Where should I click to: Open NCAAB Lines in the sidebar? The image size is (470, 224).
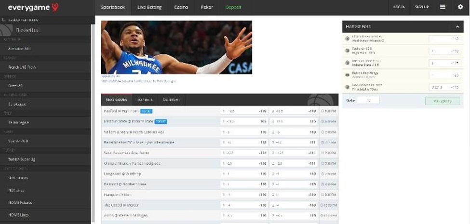pos(18,213)
